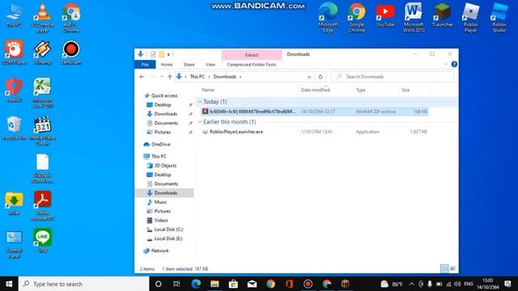Screen dimensions: 518x291
Task: Open Local Disk (C:) in navigation pane
Action: (168, 230)
